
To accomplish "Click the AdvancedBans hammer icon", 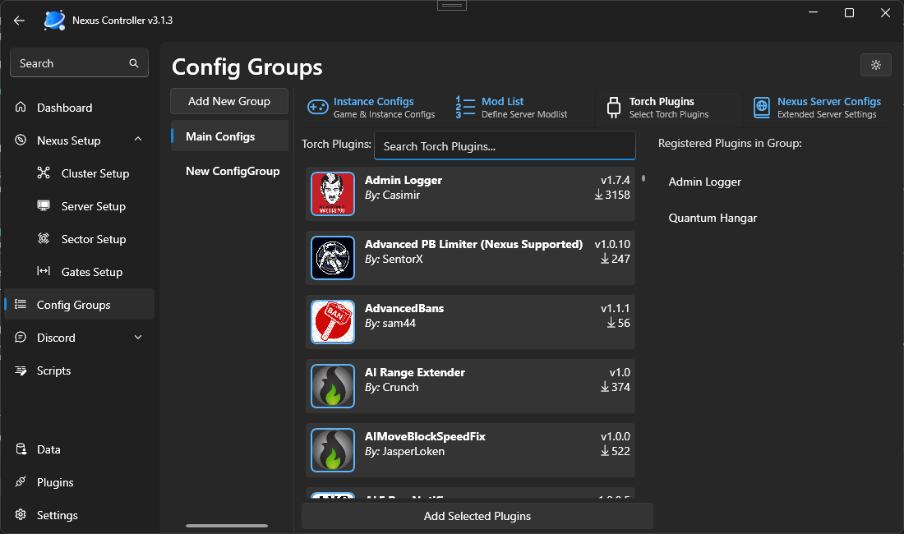I will (x=333, y=322).
